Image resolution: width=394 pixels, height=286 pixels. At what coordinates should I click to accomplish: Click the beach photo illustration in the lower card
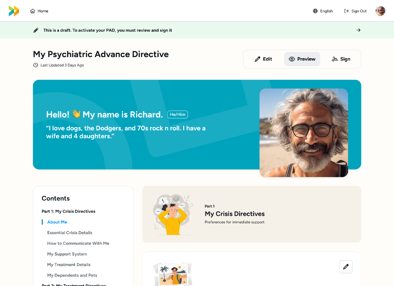click(173, 274)
